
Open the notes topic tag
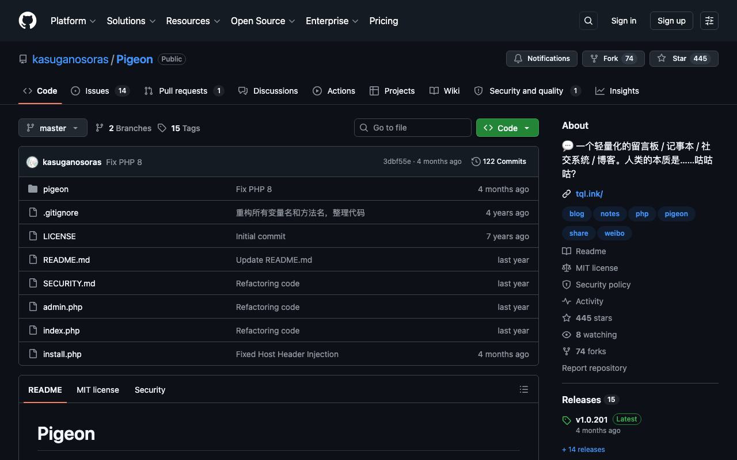click(x=610, y=214)
